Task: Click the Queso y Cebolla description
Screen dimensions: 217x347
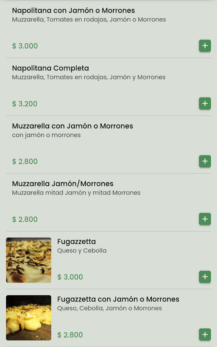Action: pos(82,250)
